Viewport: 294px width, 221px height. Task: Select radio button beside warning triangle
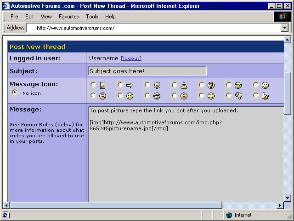tap(175, 85)
